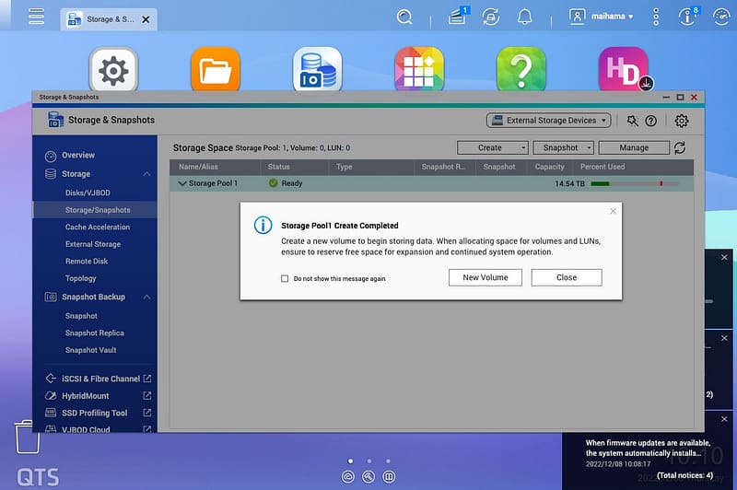Dismiss the firmware updates notification

[x=724, y=419]
